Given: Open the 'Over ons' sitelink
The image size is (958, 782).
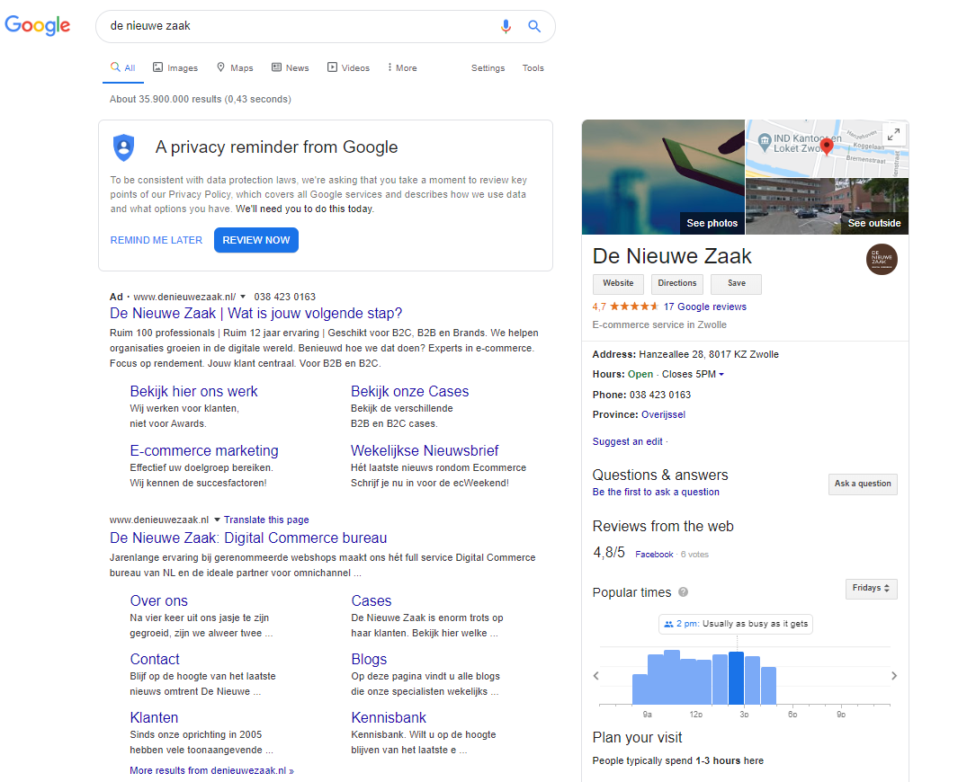Looking at the screenshot, I should click(x=159, y=600).
